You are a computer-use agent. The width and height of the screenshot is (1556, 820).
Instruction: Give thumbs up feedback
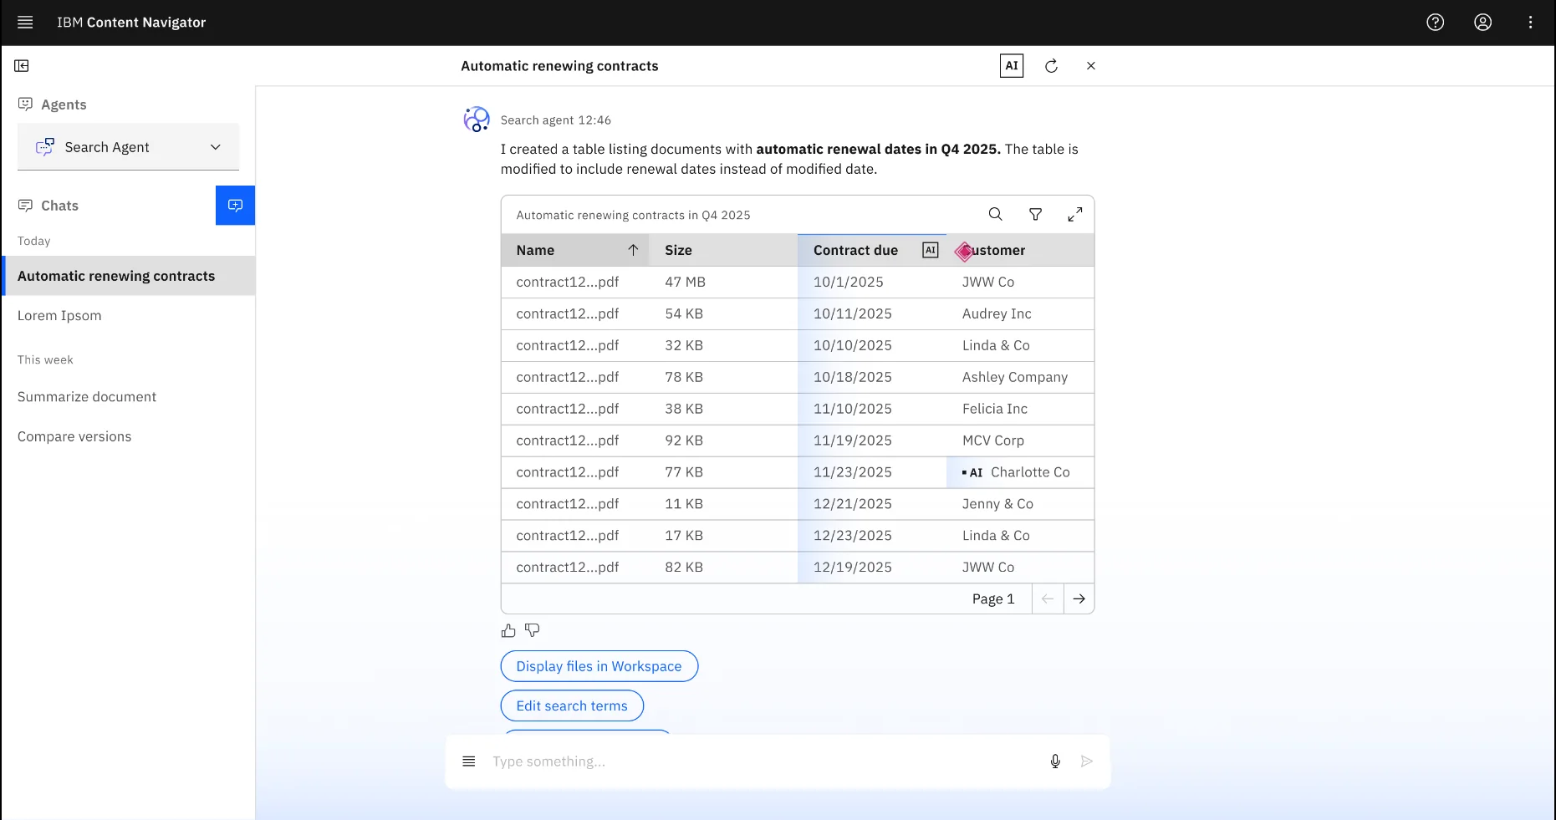click(508, 630)
